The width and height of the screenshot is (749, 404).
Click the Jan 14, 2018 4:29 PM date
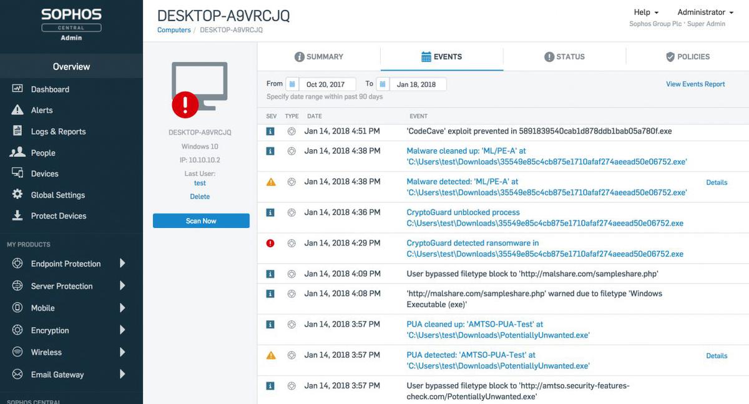(342, 243)
